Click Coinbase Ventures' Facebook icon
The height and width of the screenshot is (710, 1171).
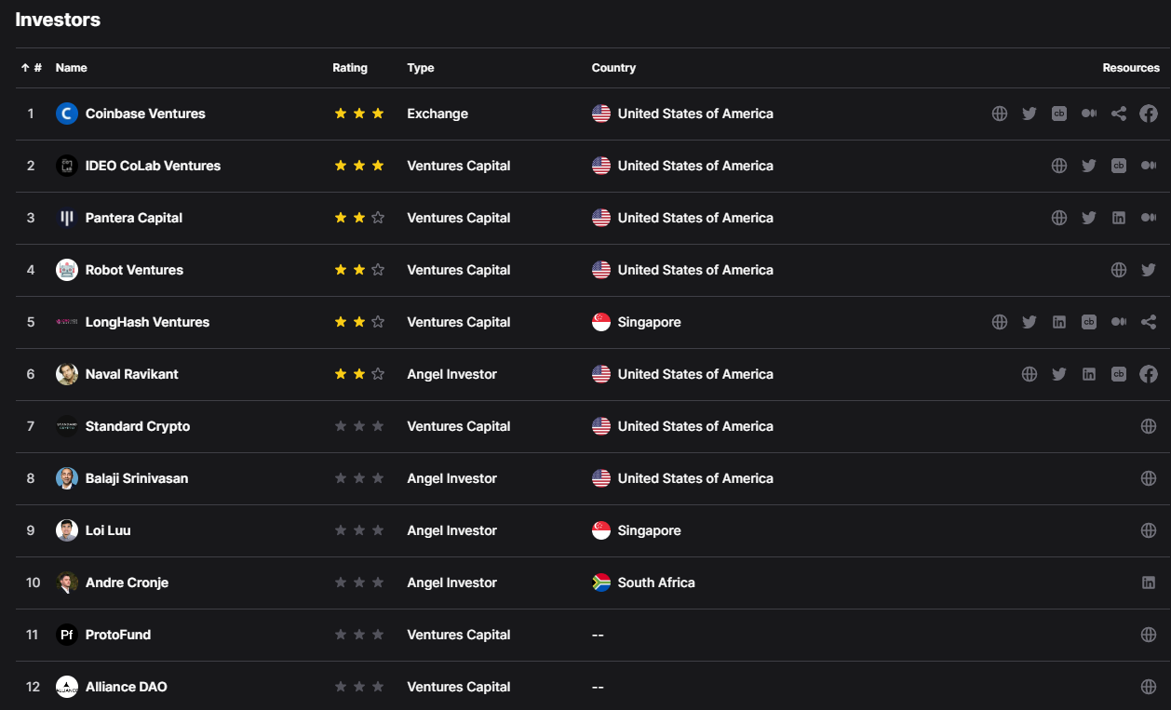[1149, 114]
